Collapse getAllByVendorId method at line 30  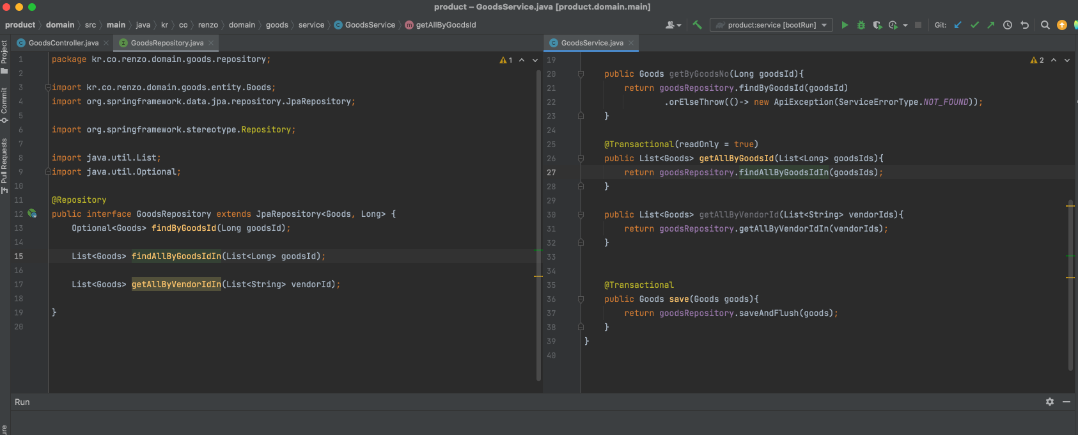(x=581, y=215)
